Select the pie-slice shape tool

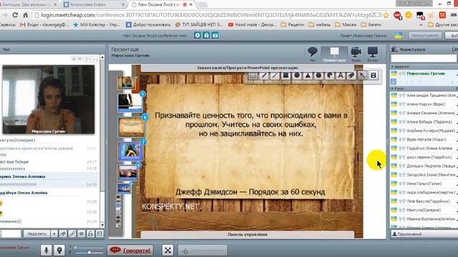[x=329, y=76]
